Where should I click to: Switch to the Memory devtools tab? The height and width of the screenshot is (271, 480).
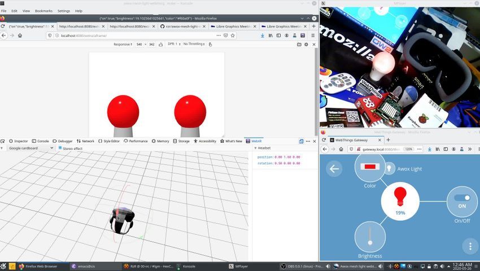click(160, 141)
